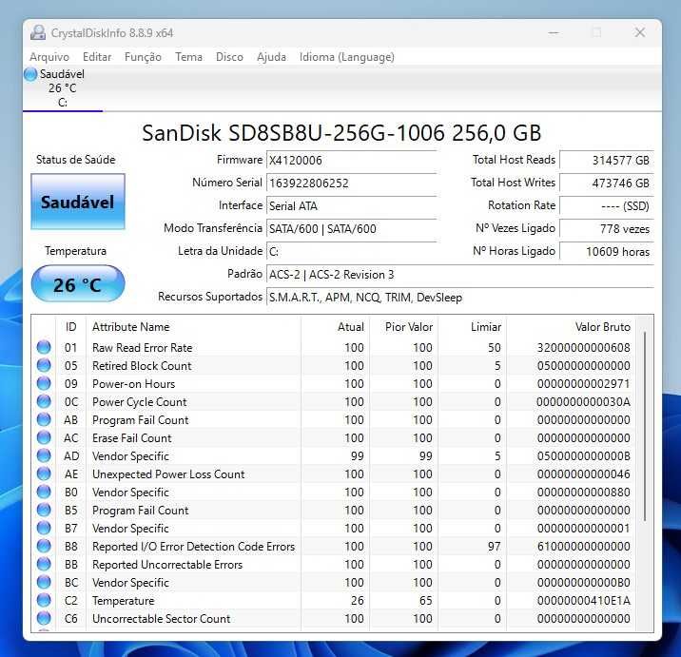Image resolution: width=681 pixels, height=657 pixels.
Task: Open the Idioma (Language) menu
Action: 347,57
